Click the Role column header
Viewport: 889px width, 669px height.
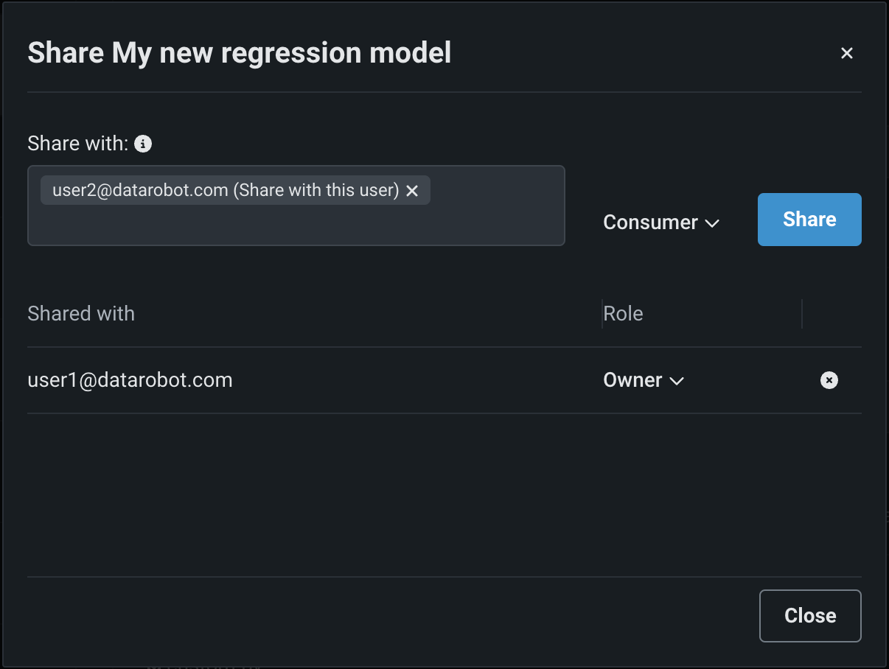tap(624, 314)
